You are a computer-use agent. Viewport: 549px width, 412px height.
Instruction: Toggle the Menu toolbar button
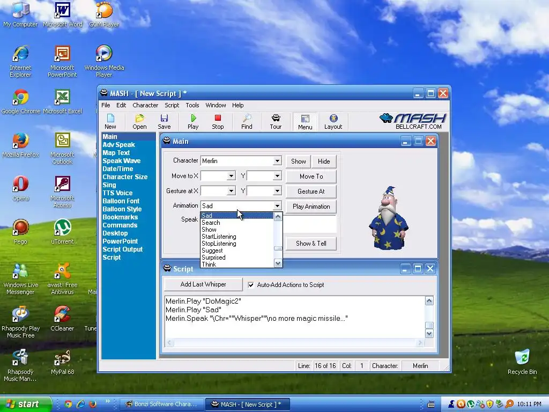[x=305, y=122]
